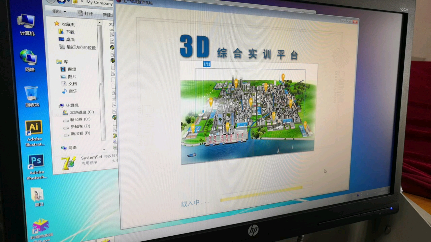Click the SystemSet application icon in details pane
This screenshot has width=431, height=242.
coord(68,162)
